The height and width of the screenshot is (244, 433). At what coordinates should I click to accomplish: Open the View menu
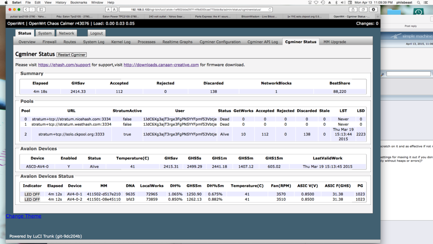(x=48, y=3)
